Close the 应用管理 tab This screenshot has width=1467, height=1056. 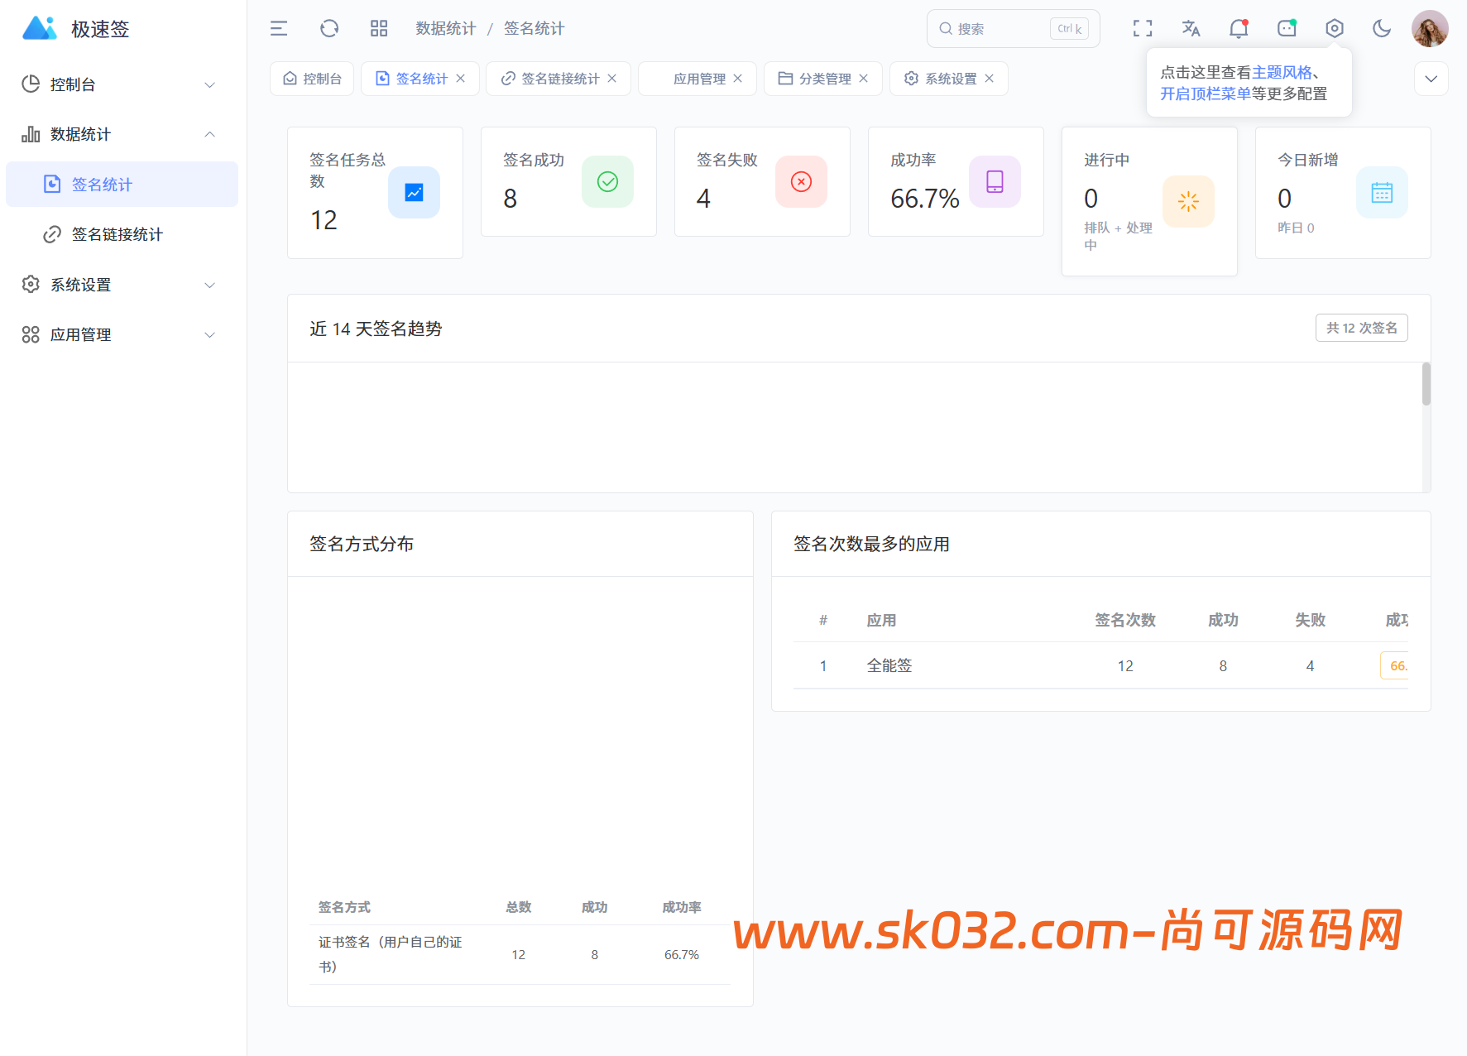point(738,79)
